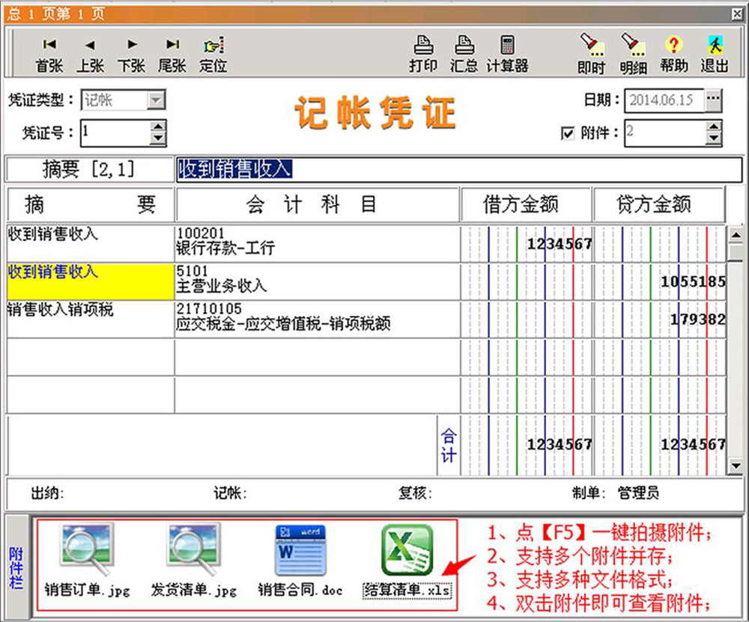
Task: Open the 明细 detail toolbar item
Action: [x=633, y=55]
